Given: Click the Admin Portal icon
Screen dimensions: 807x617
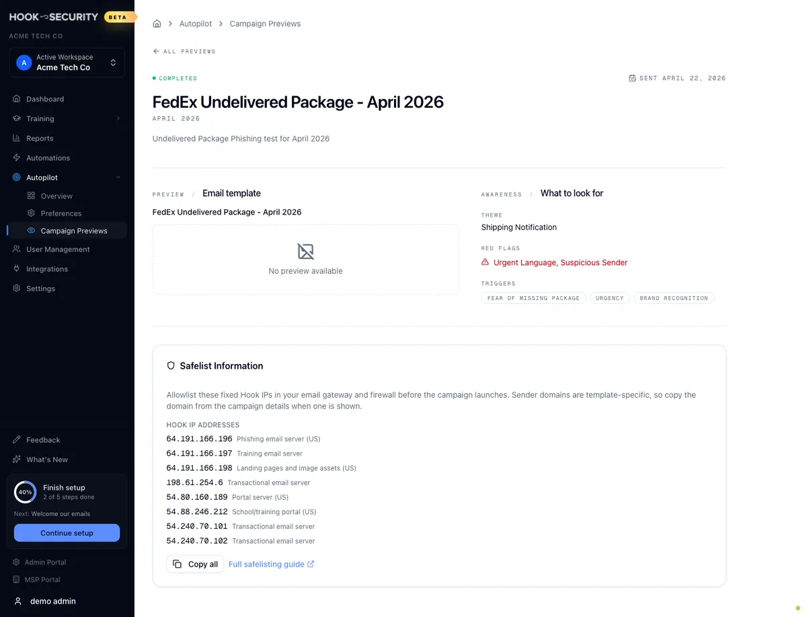Looking at the screenshot, I should [x=17, y=562].
